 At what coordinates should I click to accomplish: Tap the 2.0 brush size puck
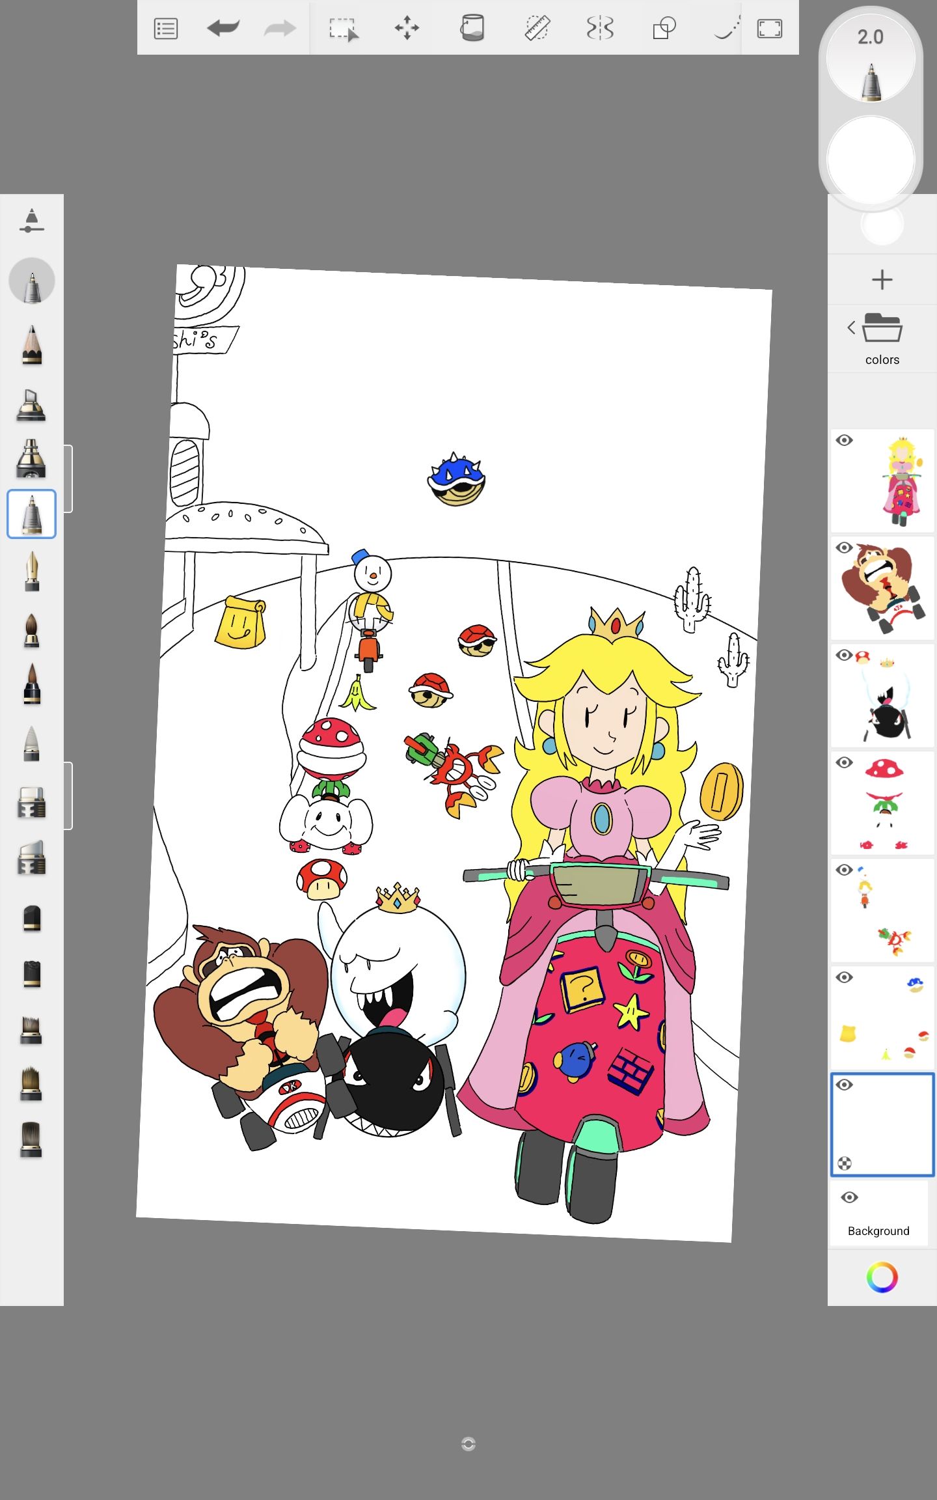coord(871,57)
